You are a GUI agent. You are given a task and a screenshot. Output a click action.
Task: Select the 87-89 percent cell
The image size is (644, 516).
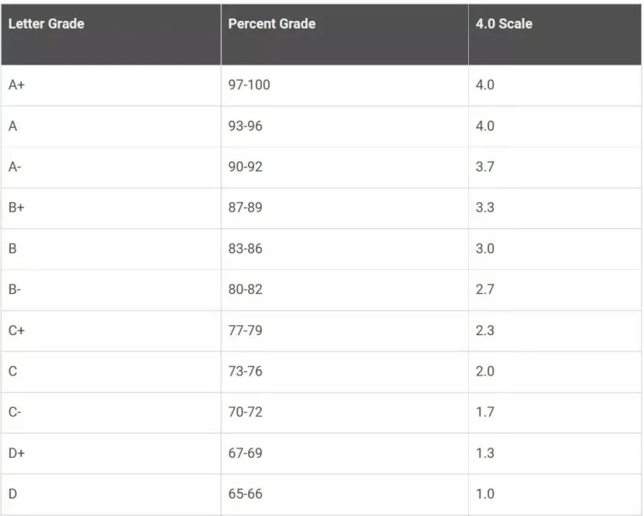(245, 208)
